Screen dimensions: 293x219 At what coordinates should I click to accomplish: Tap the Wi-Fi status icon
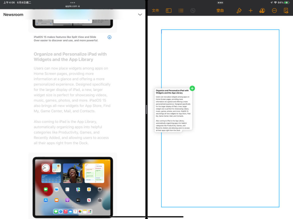click(275, 3)
